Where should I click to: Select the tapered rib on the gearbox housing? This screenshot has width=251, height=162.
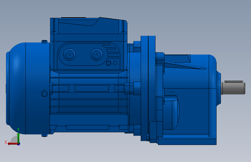pyautogui.click(x=185, y=65)
